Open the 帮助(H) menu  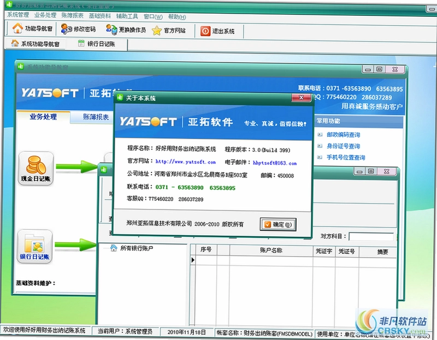coord(177,17)
